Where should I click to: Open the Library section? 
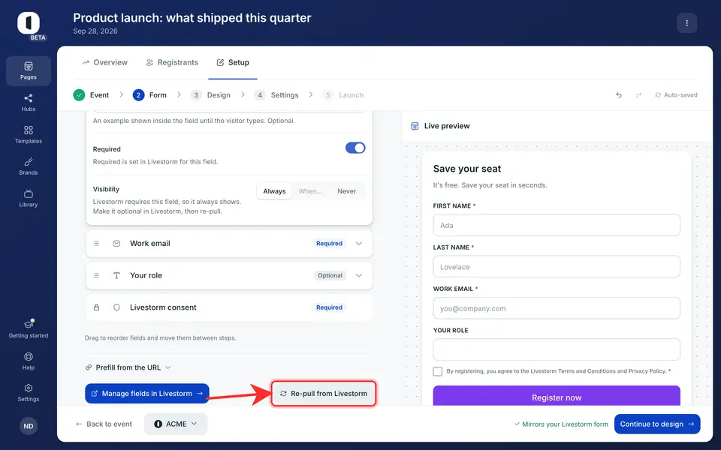[29, 198]
